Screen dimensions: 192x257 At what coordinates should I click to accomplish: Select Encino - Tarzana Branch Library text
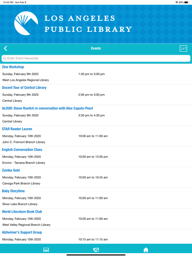pyautogui.click(x=24, y=163)
